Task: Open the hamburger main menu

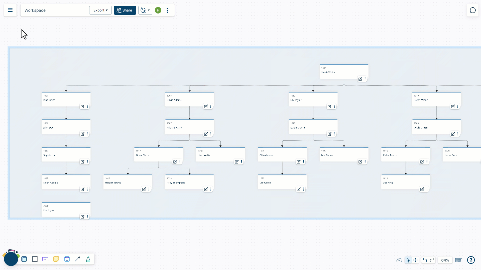Action: pos(10,10)
